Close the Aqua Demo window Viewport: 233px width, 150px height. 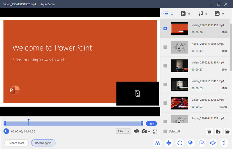tap(226, 4)
